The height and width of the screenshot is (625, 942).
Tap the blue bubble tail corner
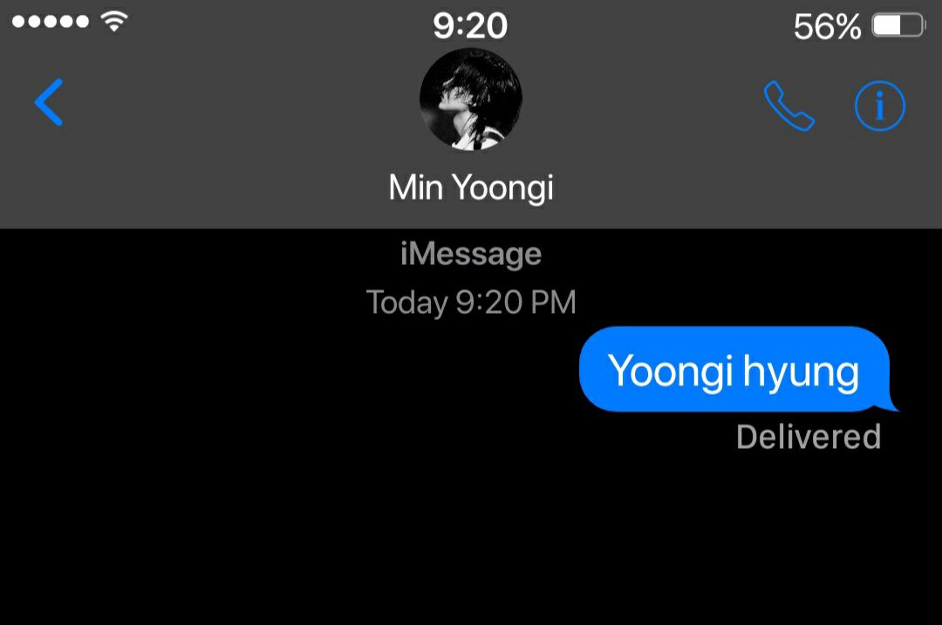pyautogui.click(x=891, y=404)
